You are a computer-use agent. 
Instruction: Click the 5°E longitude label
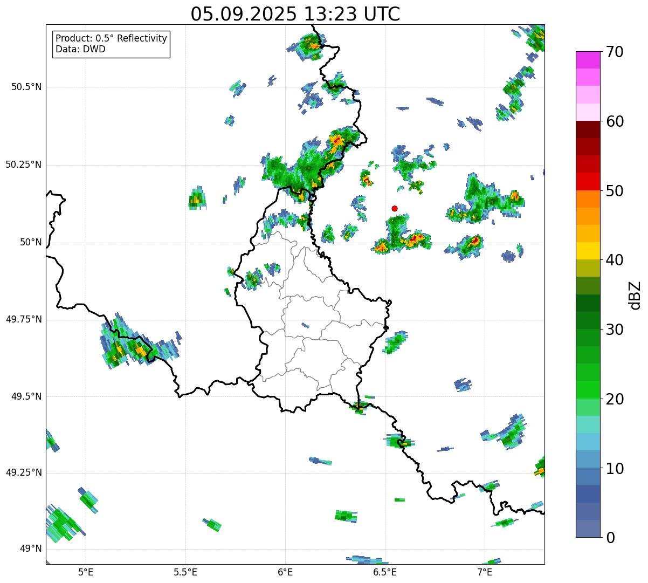click(x=86, y=572)
